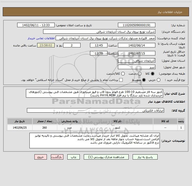
Task: Click the چاپ print button
Action: pyautogui.click(x=74, y=157)
